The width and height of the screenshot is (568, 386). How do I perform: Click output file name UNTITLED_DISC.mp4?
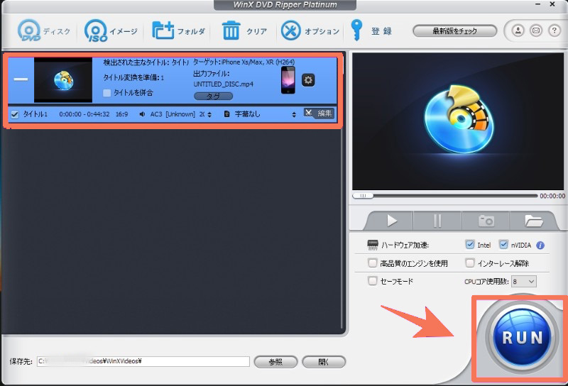pyautogui.click(x=224, y=84)
